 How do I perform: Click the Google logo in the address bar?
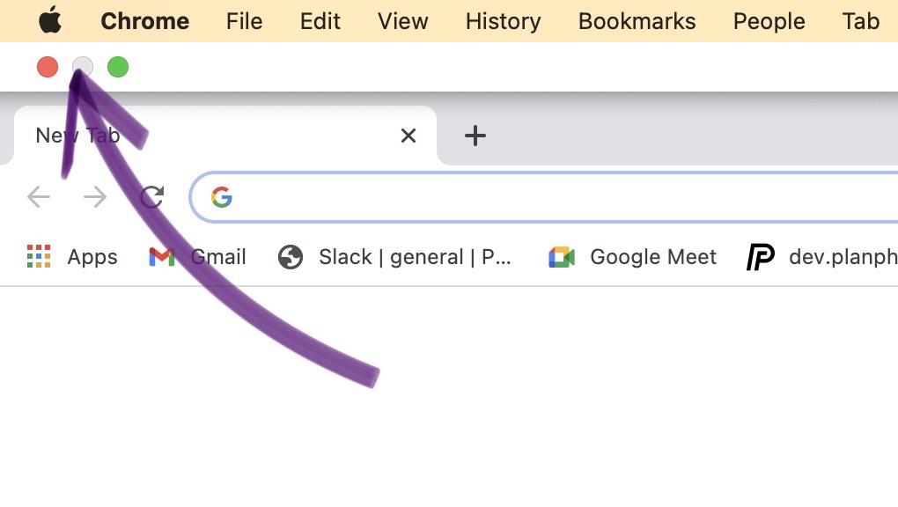[x=221, y=197]
